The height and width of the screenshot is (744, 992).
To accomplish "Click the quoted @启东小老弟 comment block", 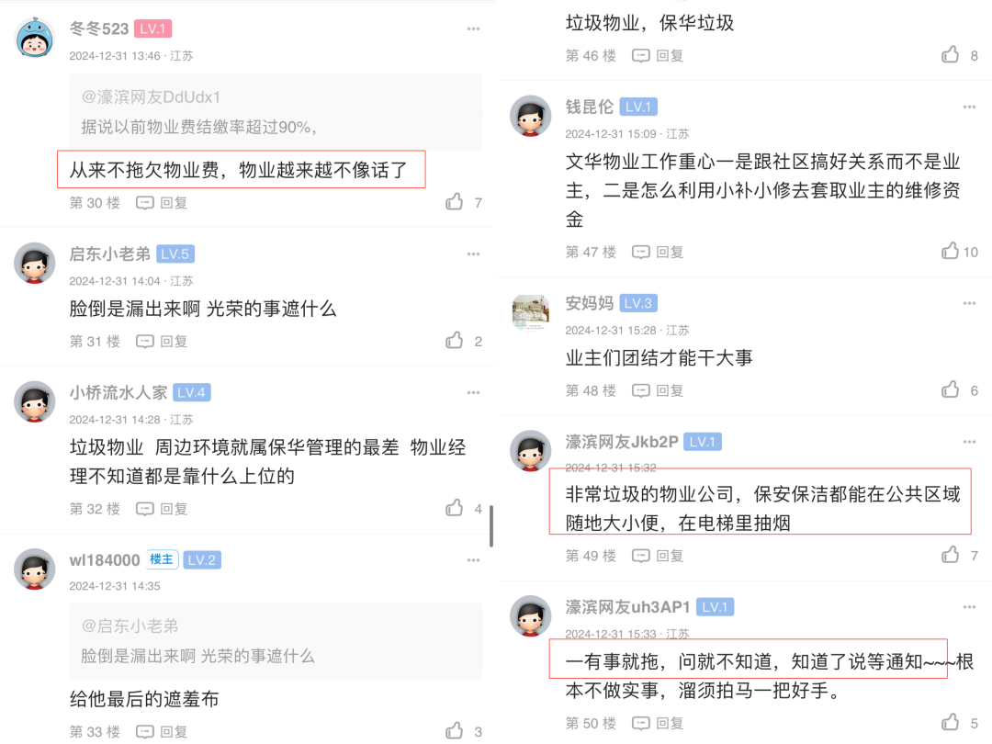I will (276, 641).
